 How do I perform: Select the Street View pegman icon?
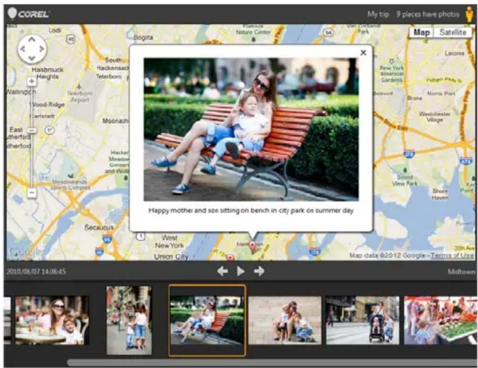(470, 14)
